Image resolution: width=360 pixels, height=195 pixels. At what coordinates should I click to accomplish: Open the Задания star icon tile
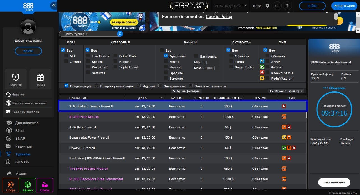[x=15, y=79]
